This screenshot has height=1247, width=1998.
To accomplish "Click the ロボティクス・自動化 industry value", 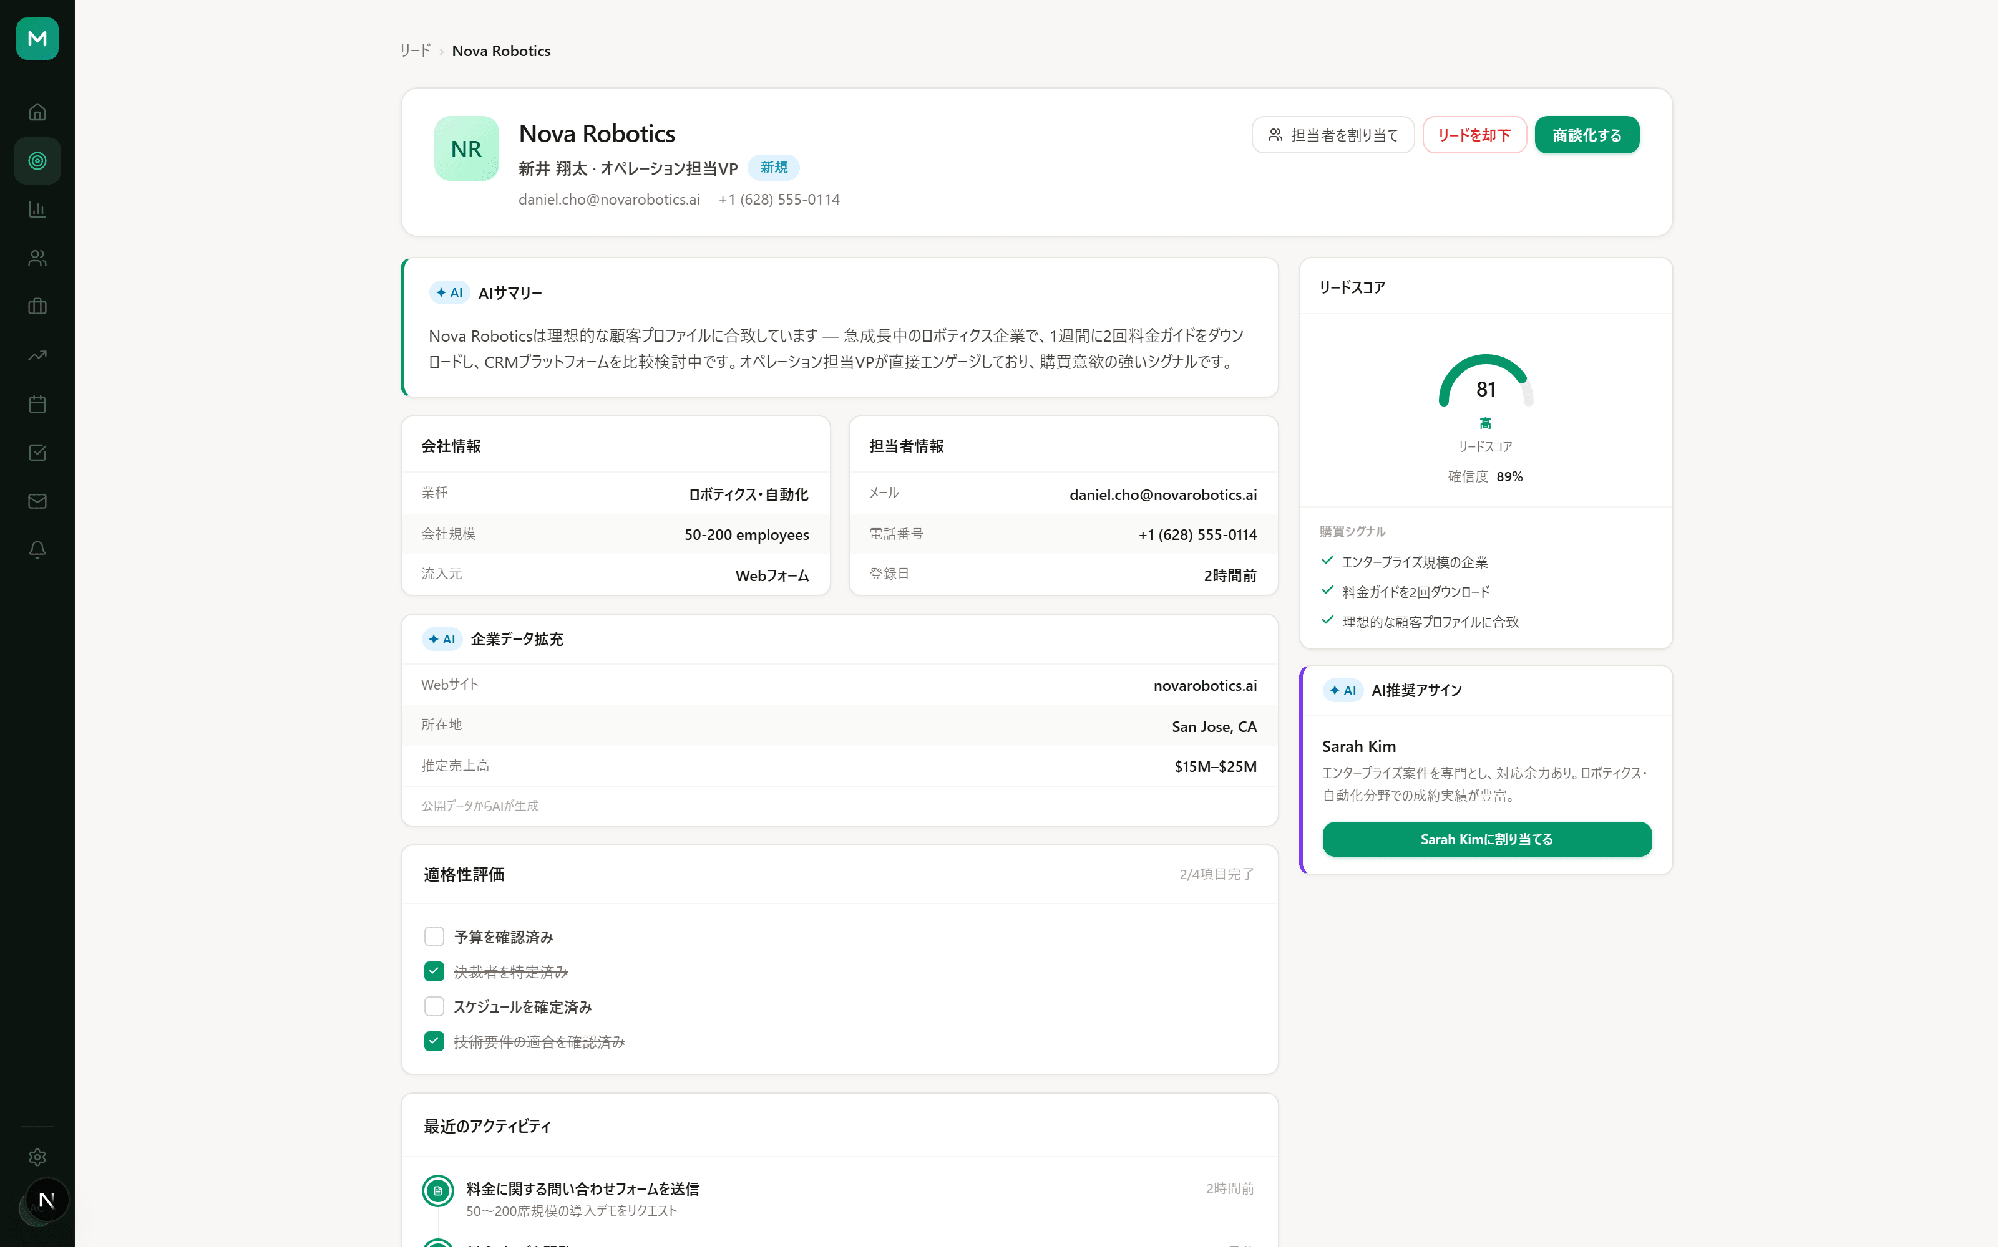I will coord(749,494).
